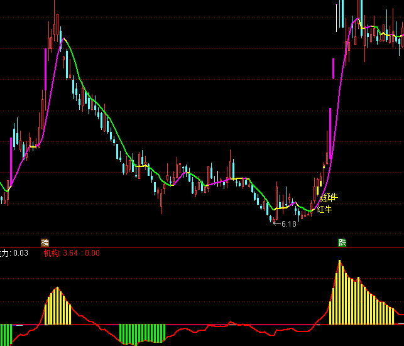
Task: Click the 跌 marker on the divider
Action: 342,242
